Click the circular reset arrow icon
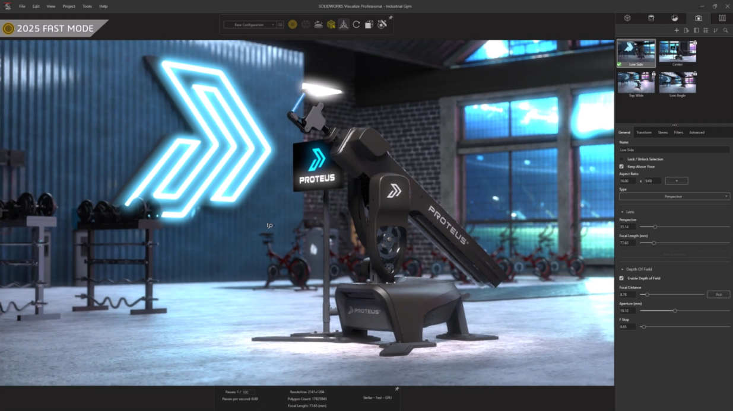This screenshot has height=411, width=733. tap(356, 24)
